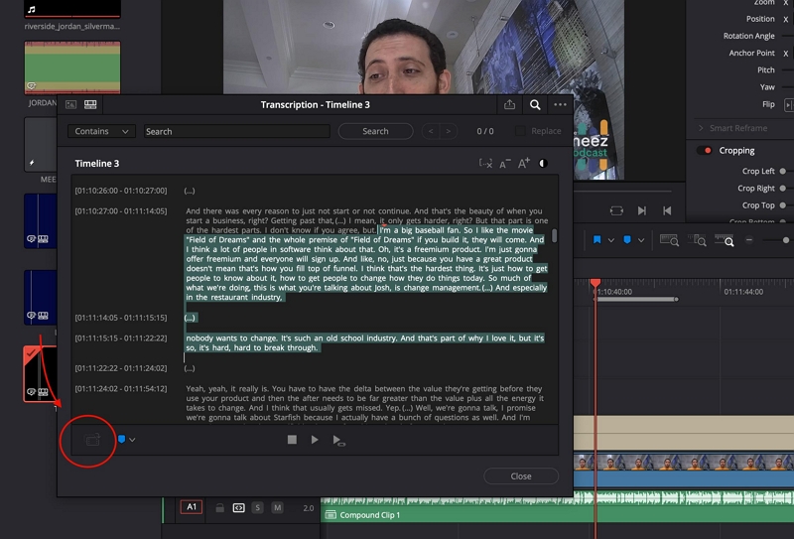Click timestamp 01:11:22:22 - 01:11:24:02
The image size is (794, 539).
(x=120, y=368)
